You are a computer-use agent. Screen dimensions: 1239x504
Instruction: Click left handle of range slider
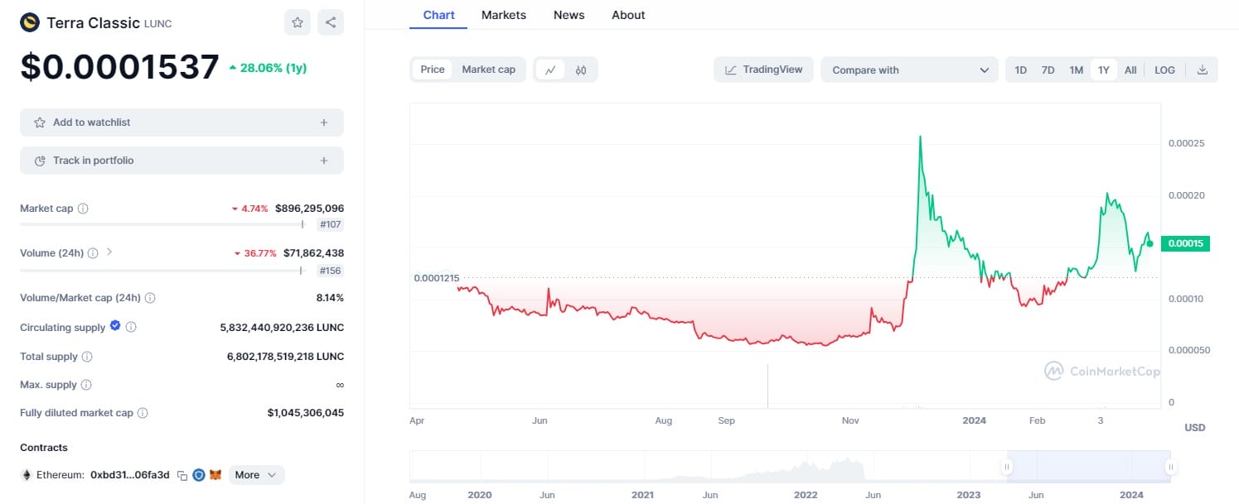click(x=1009, y=467)
